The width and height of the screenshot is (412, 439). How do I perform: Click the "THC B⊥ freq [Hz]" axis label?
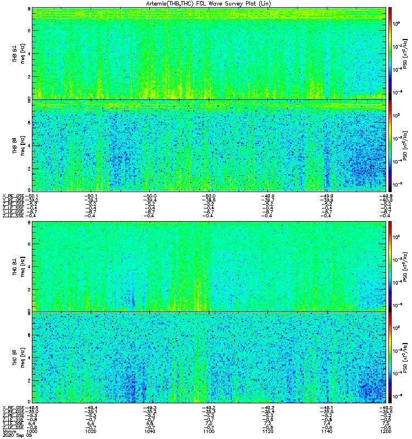(x=19, y=267)
